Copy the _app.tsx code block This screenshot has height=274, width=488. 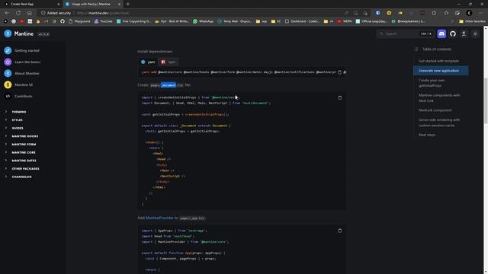(x=340, y=231)
